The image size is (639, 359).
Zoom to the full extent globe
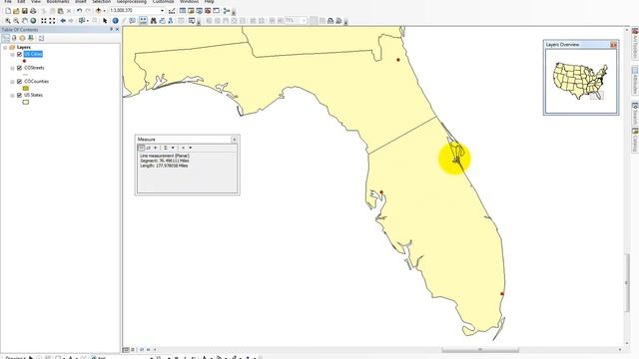33,21
